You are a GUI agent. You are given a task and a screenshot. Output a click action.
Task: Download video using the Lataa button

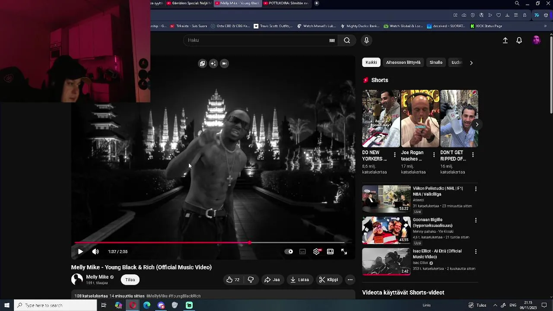[300, 280]
